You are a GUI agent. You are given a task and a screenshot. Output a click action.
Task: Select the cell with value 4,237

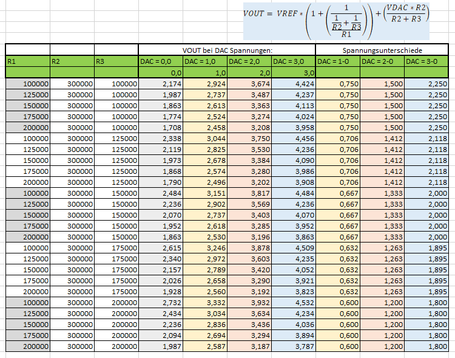coord(294,95)
